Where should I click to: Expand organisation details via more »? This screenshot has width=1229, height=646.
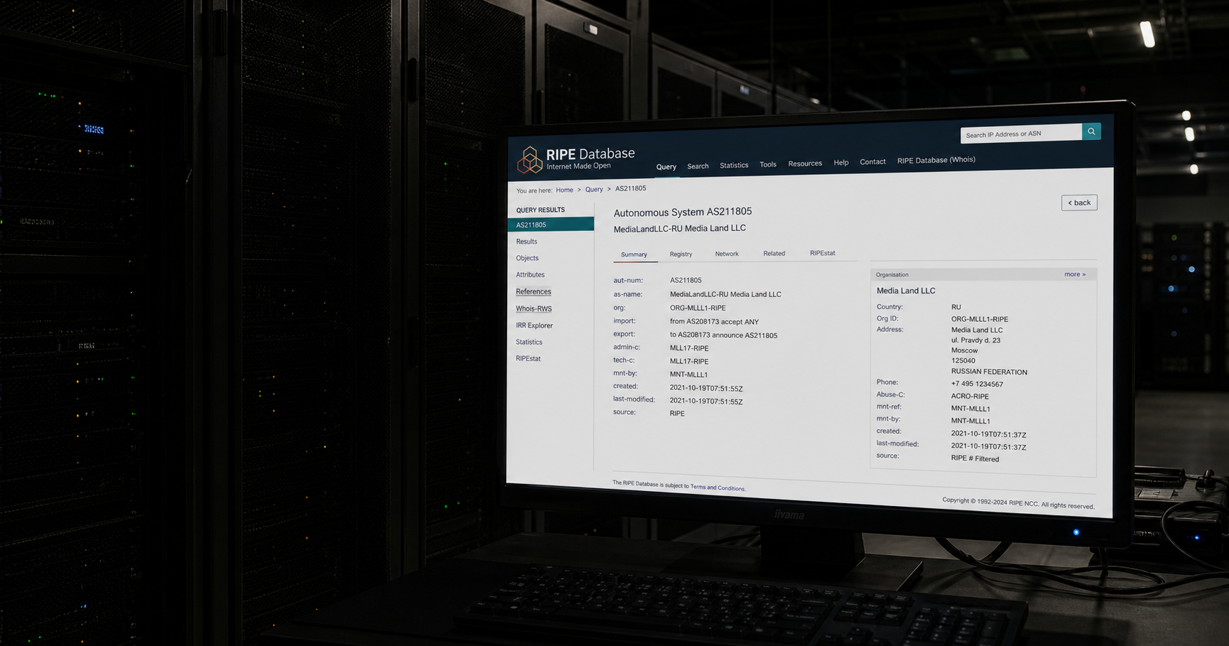click(1075, 274)
